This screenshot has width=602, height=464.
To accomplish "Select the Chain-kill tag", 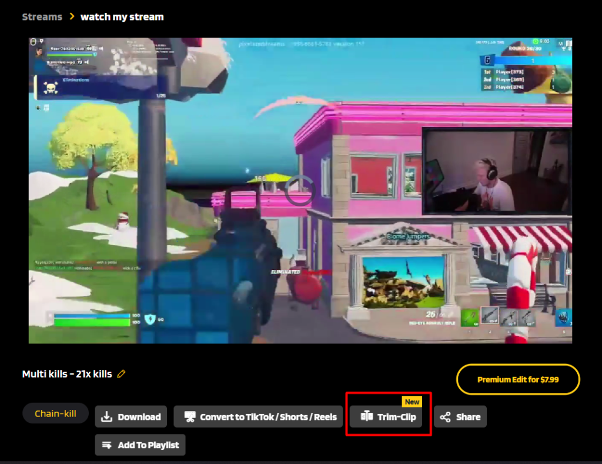I will [55, 413].
